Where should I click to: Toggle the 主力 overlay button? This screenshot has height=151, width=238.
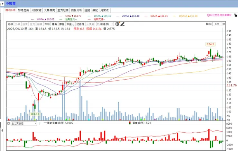32,24
